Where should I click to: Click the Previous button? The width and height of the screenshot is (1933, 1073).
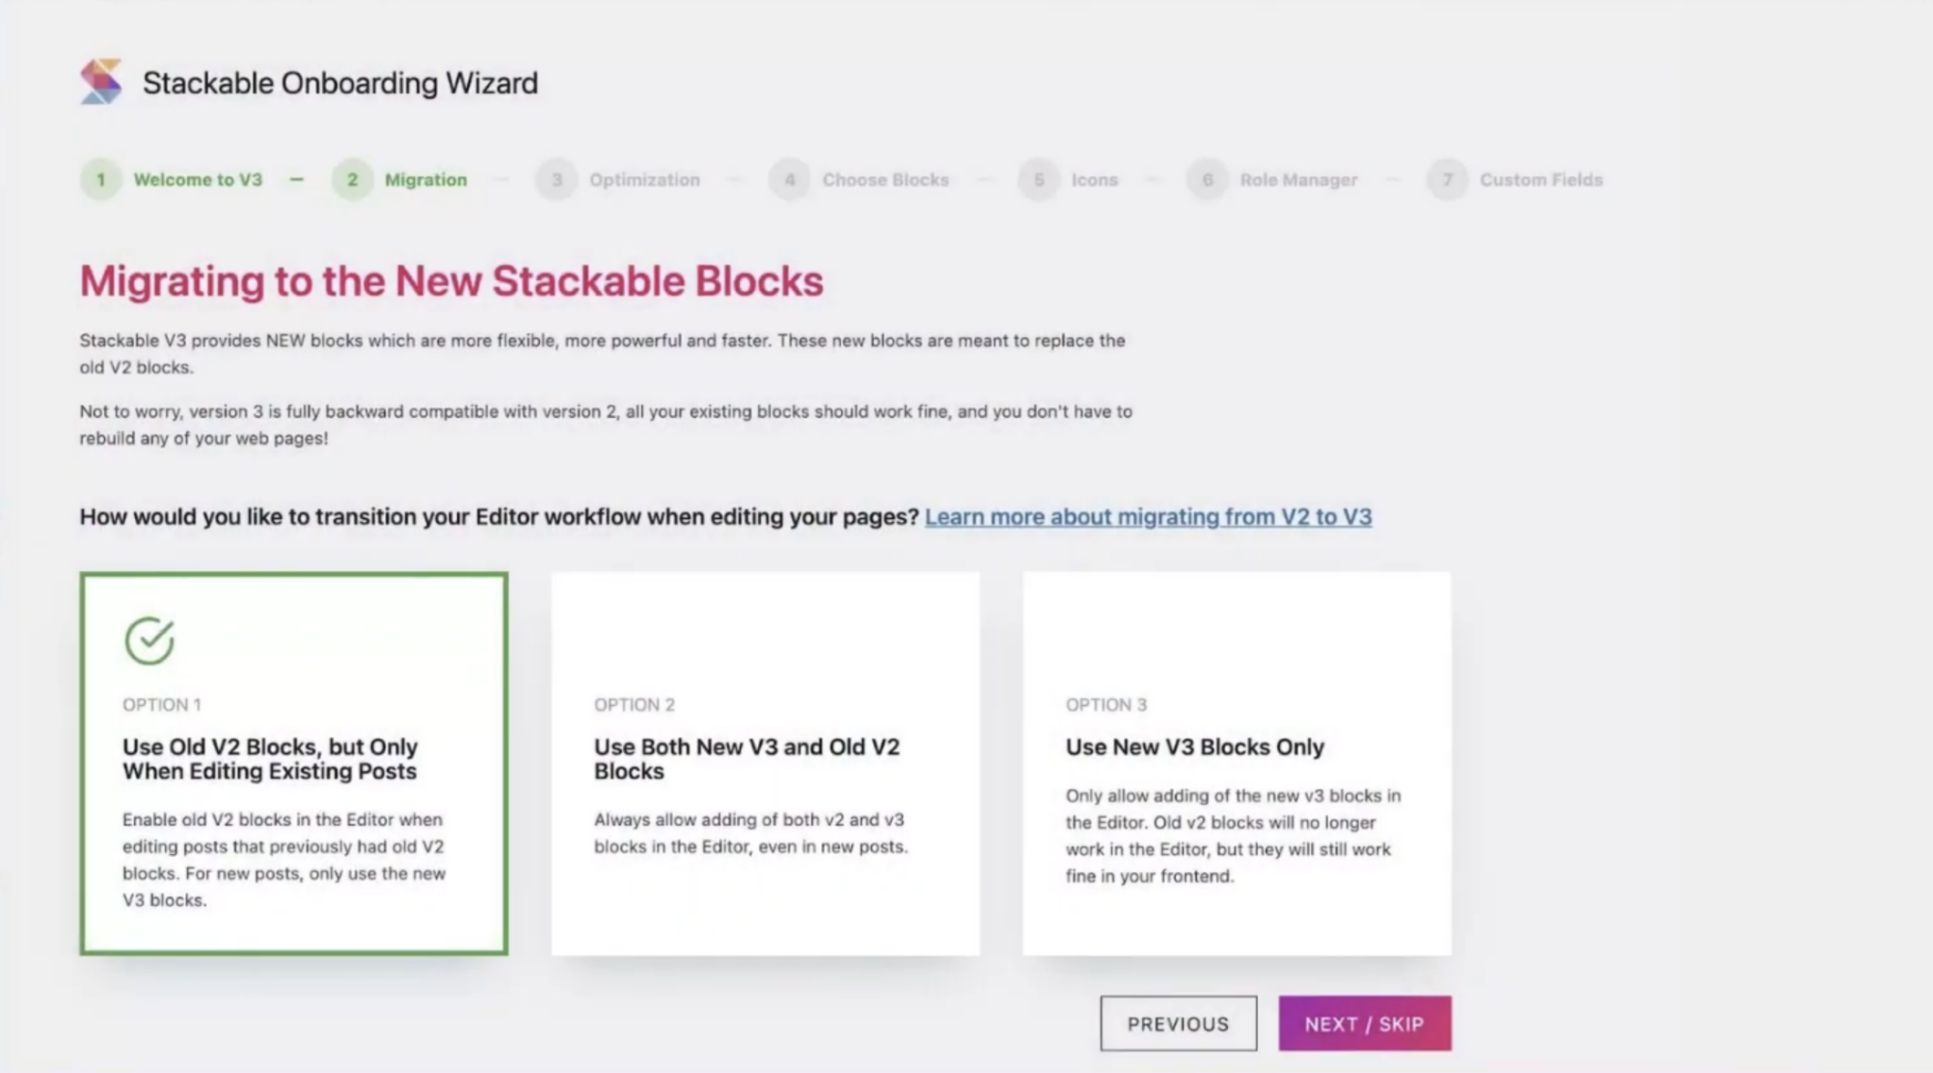coord(1178,1023)
